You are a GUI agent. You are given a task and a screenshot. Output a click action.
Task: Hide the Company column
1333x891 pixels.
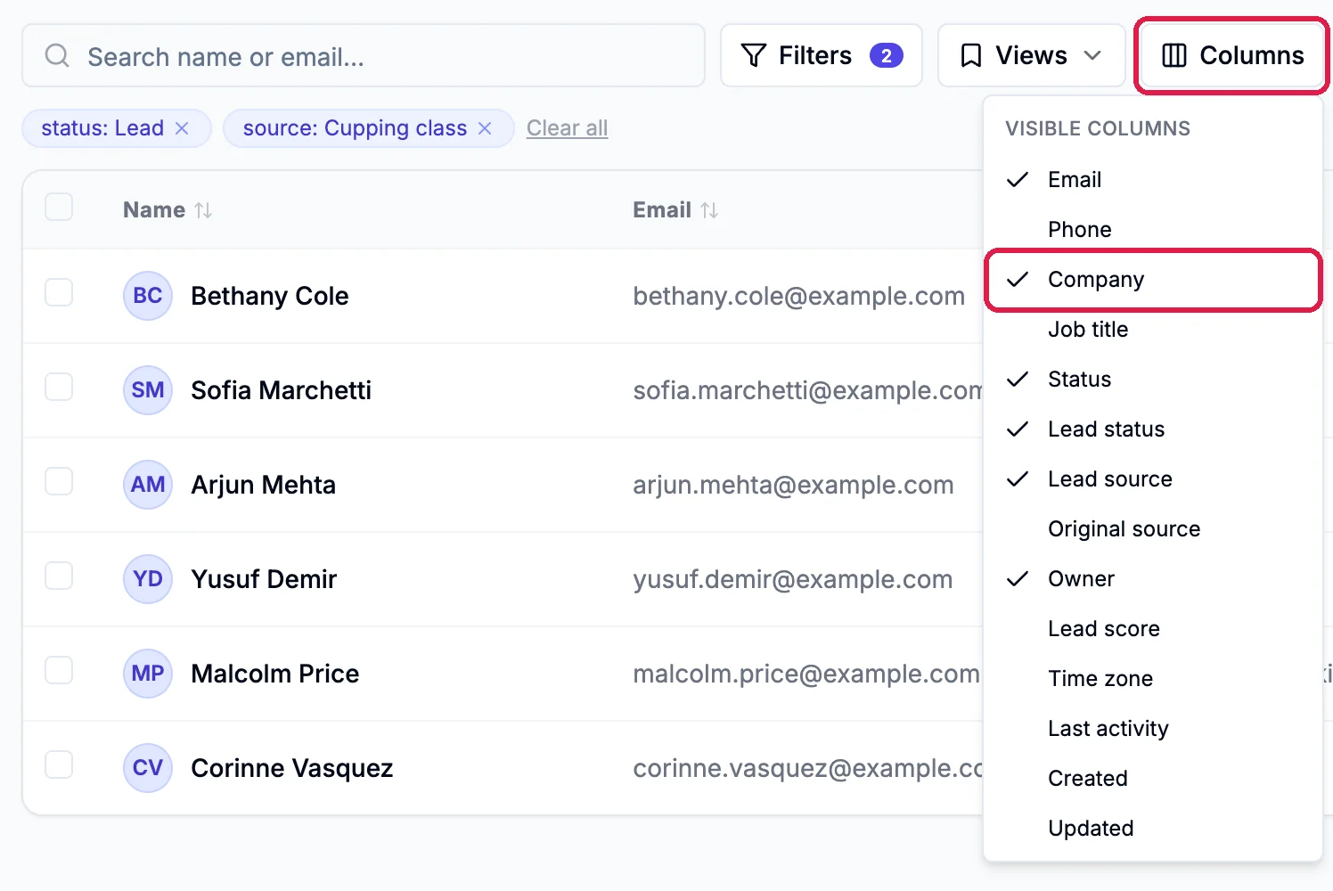point(1153,280)
